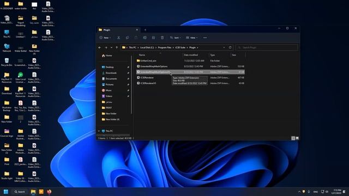Screen dimensions: 349x196
Task: Click the ENG language indicator
Action: pos(316,192)
